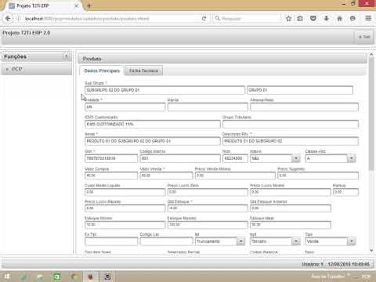Expand the PCP menu item

(x=37, y=69)
